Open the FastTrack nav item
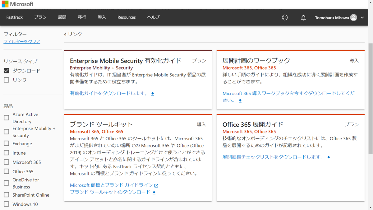This screenshot has height=210, width=373. pyautogui.click(x=14, y=17)
